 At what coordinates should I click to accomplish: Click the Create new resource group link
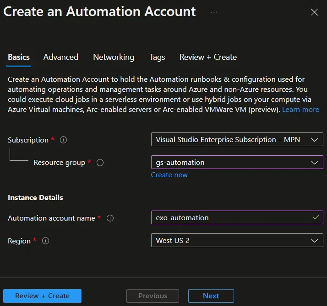pos(169,175)
